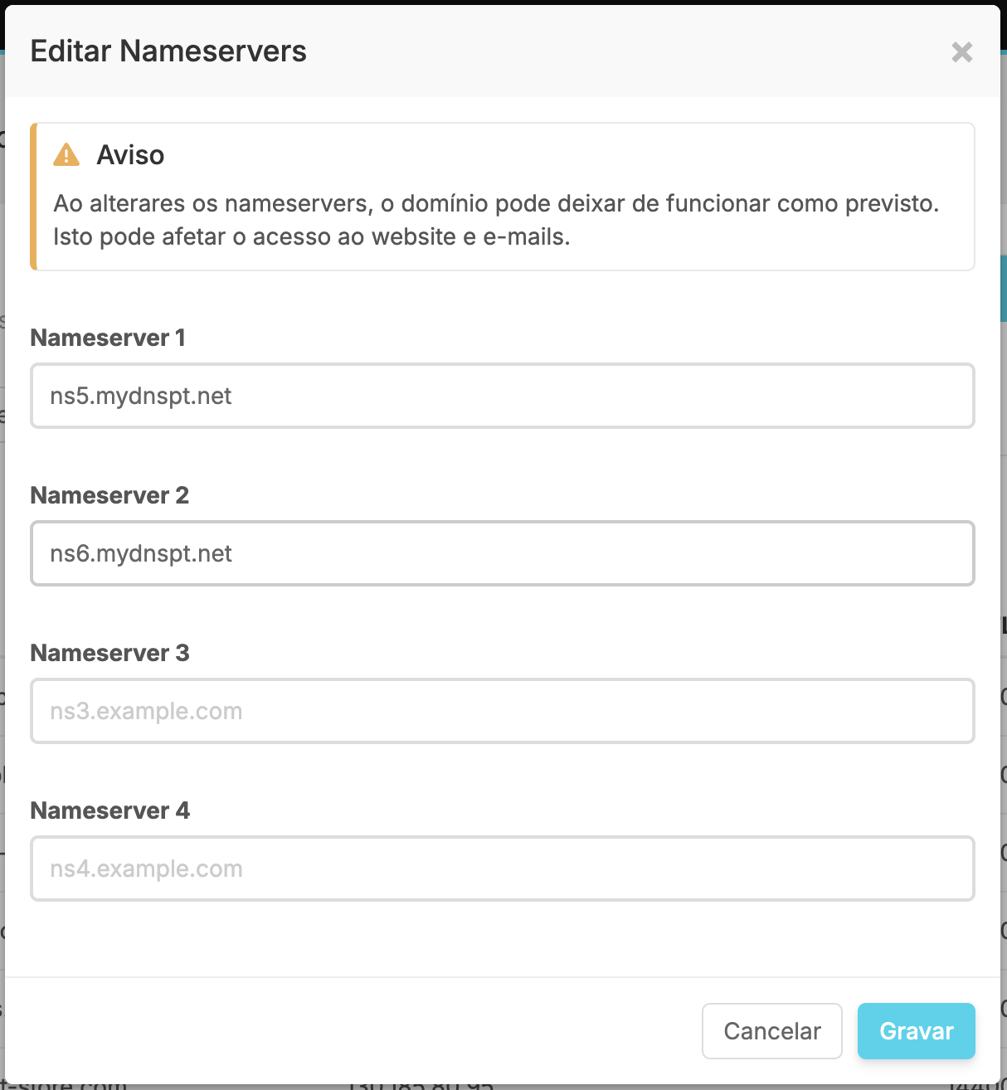Viewport: 1007px width, 1090px height.
Task: Click the orange warning triangle icon
Action: (66, 155)
